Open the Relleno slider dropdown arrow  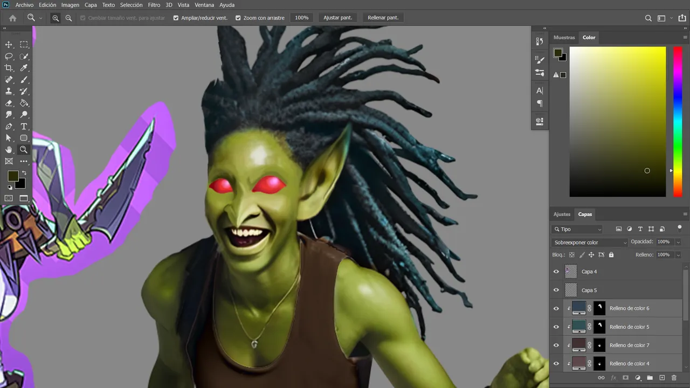(x=678, y=255)
